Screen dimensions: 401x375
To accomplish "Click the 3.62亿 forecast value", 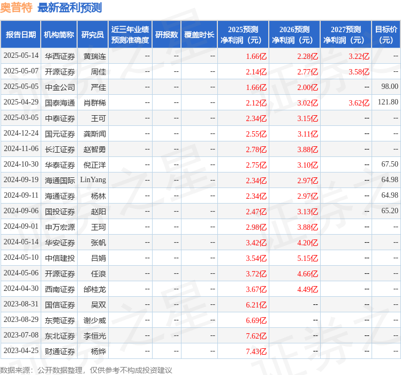I will [359, 103].
